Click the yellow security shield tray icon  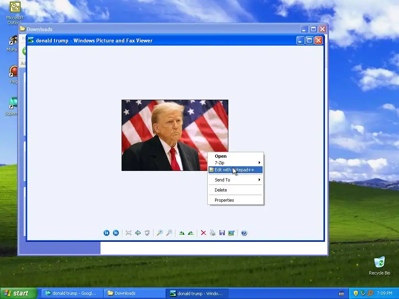(356, 293)
